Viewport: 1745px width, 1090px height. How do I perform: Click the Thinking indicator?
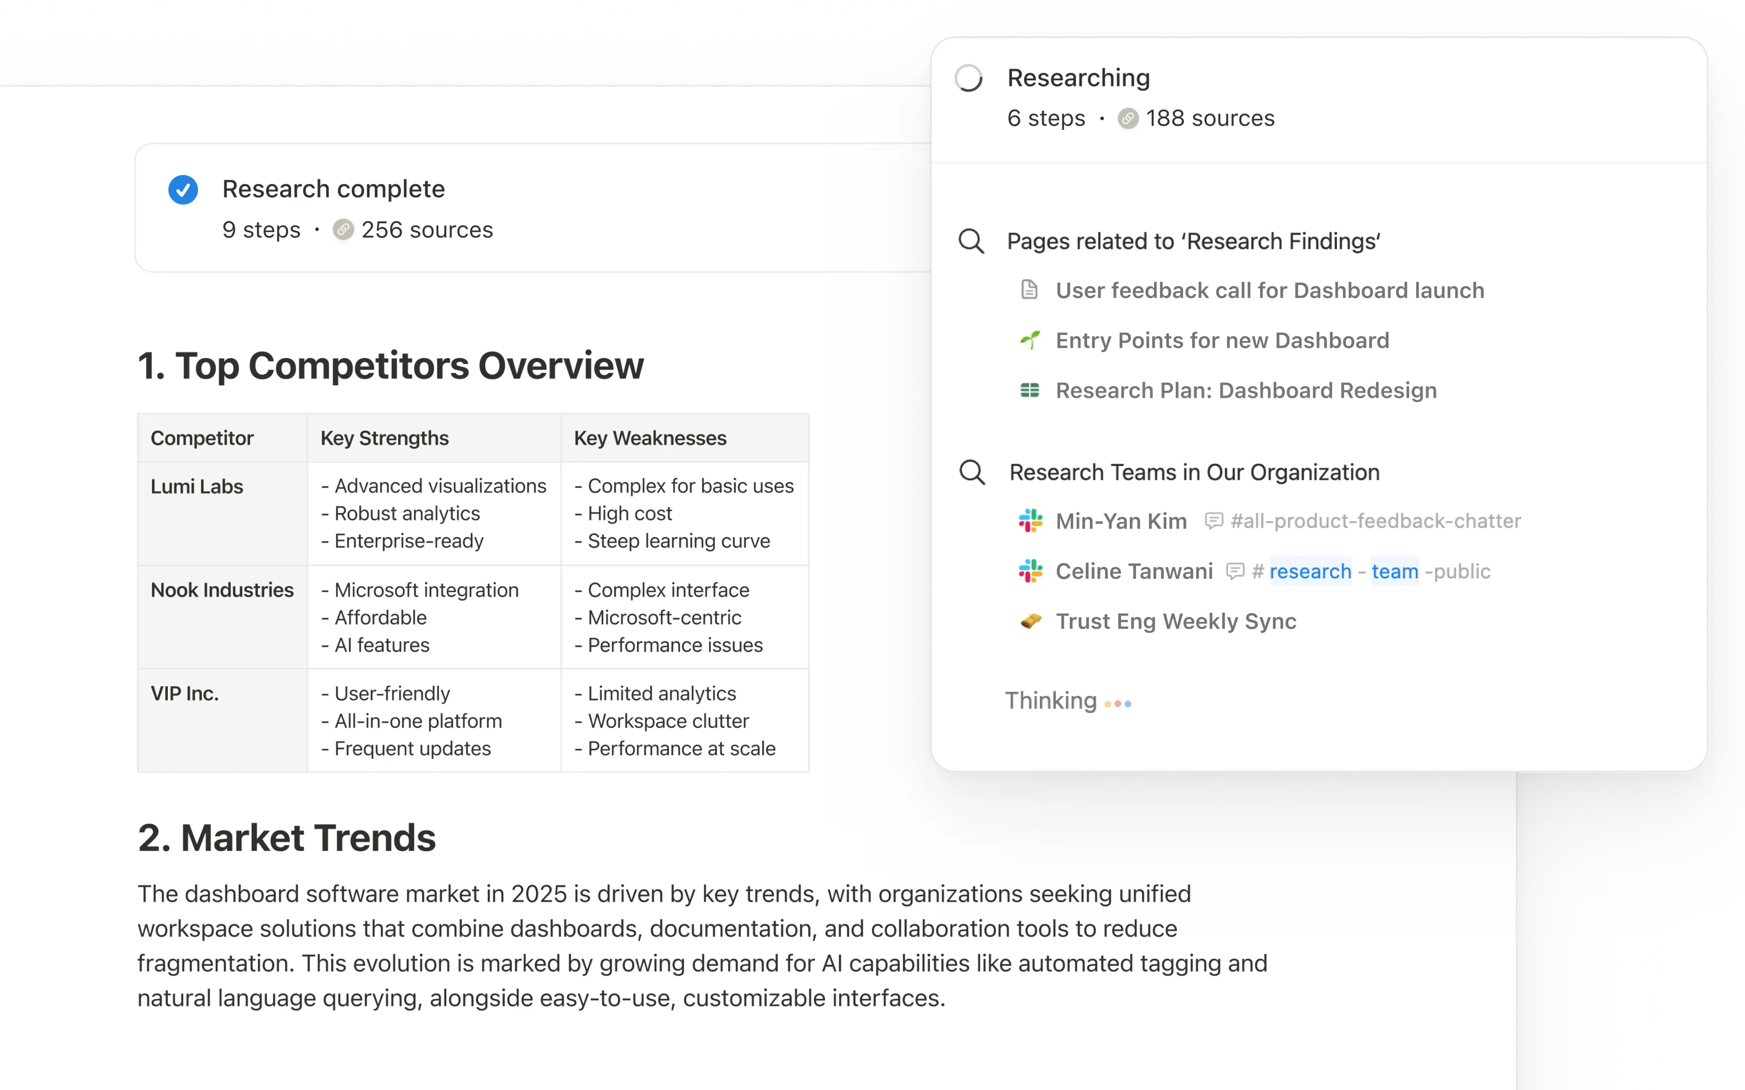point(1052,700)
